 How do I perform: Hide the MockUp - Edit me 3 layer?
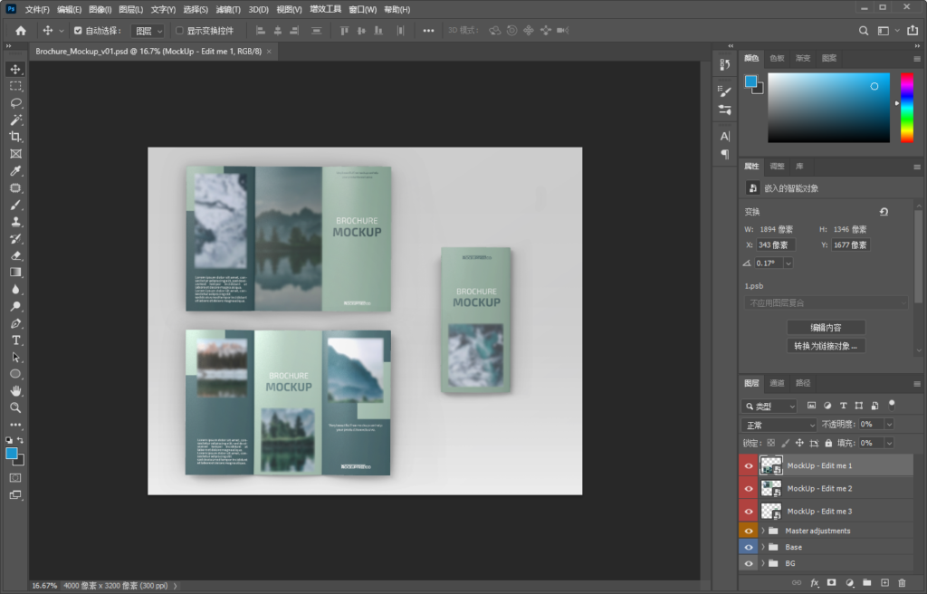749,512
